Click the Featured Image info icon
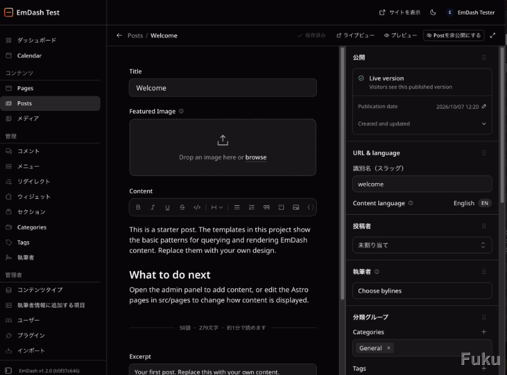The width and height of the screenshot is (507, 375). click(181, 111)
